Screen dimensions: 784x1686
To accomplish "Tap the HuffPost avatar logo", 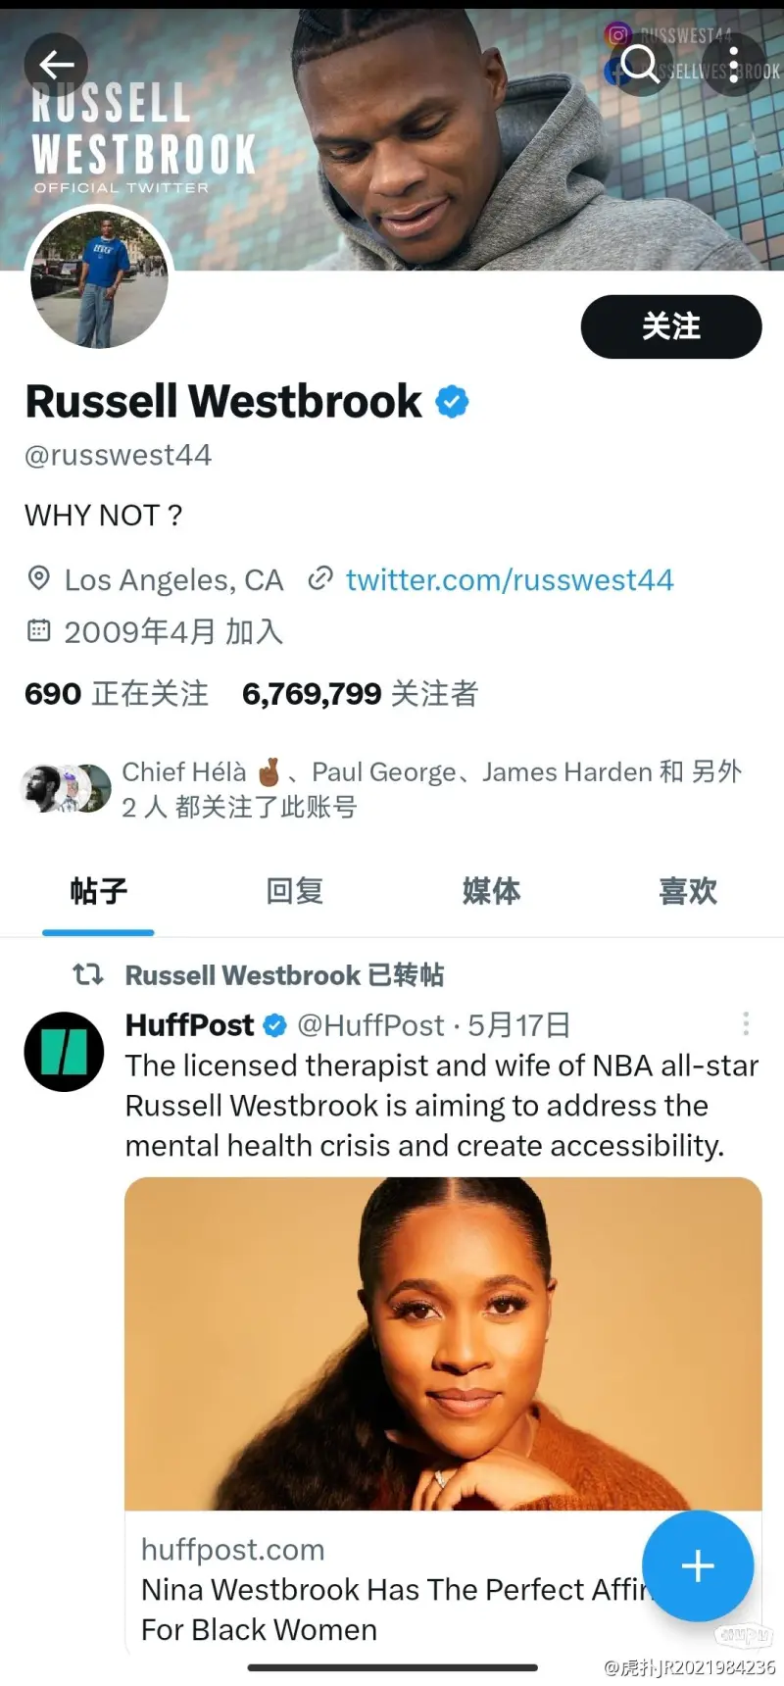I will coord(64,1052).
